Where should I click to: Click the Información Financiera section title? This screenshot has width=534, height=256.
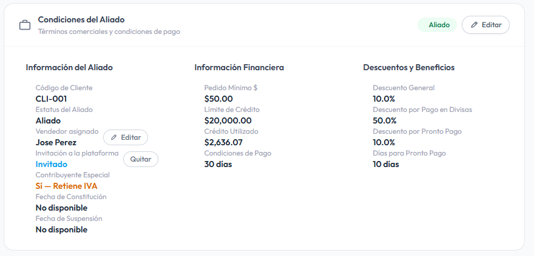(239, 68)
